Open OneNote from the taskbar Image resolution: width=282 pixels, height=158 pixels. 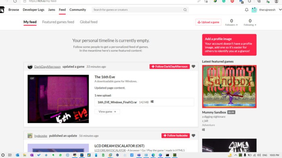tap(32, 155)
